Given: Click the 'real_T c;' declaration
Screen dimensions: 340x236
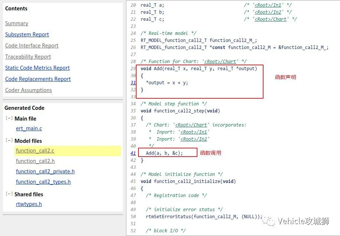Looking at the screenshot, I should pos(153,19).
